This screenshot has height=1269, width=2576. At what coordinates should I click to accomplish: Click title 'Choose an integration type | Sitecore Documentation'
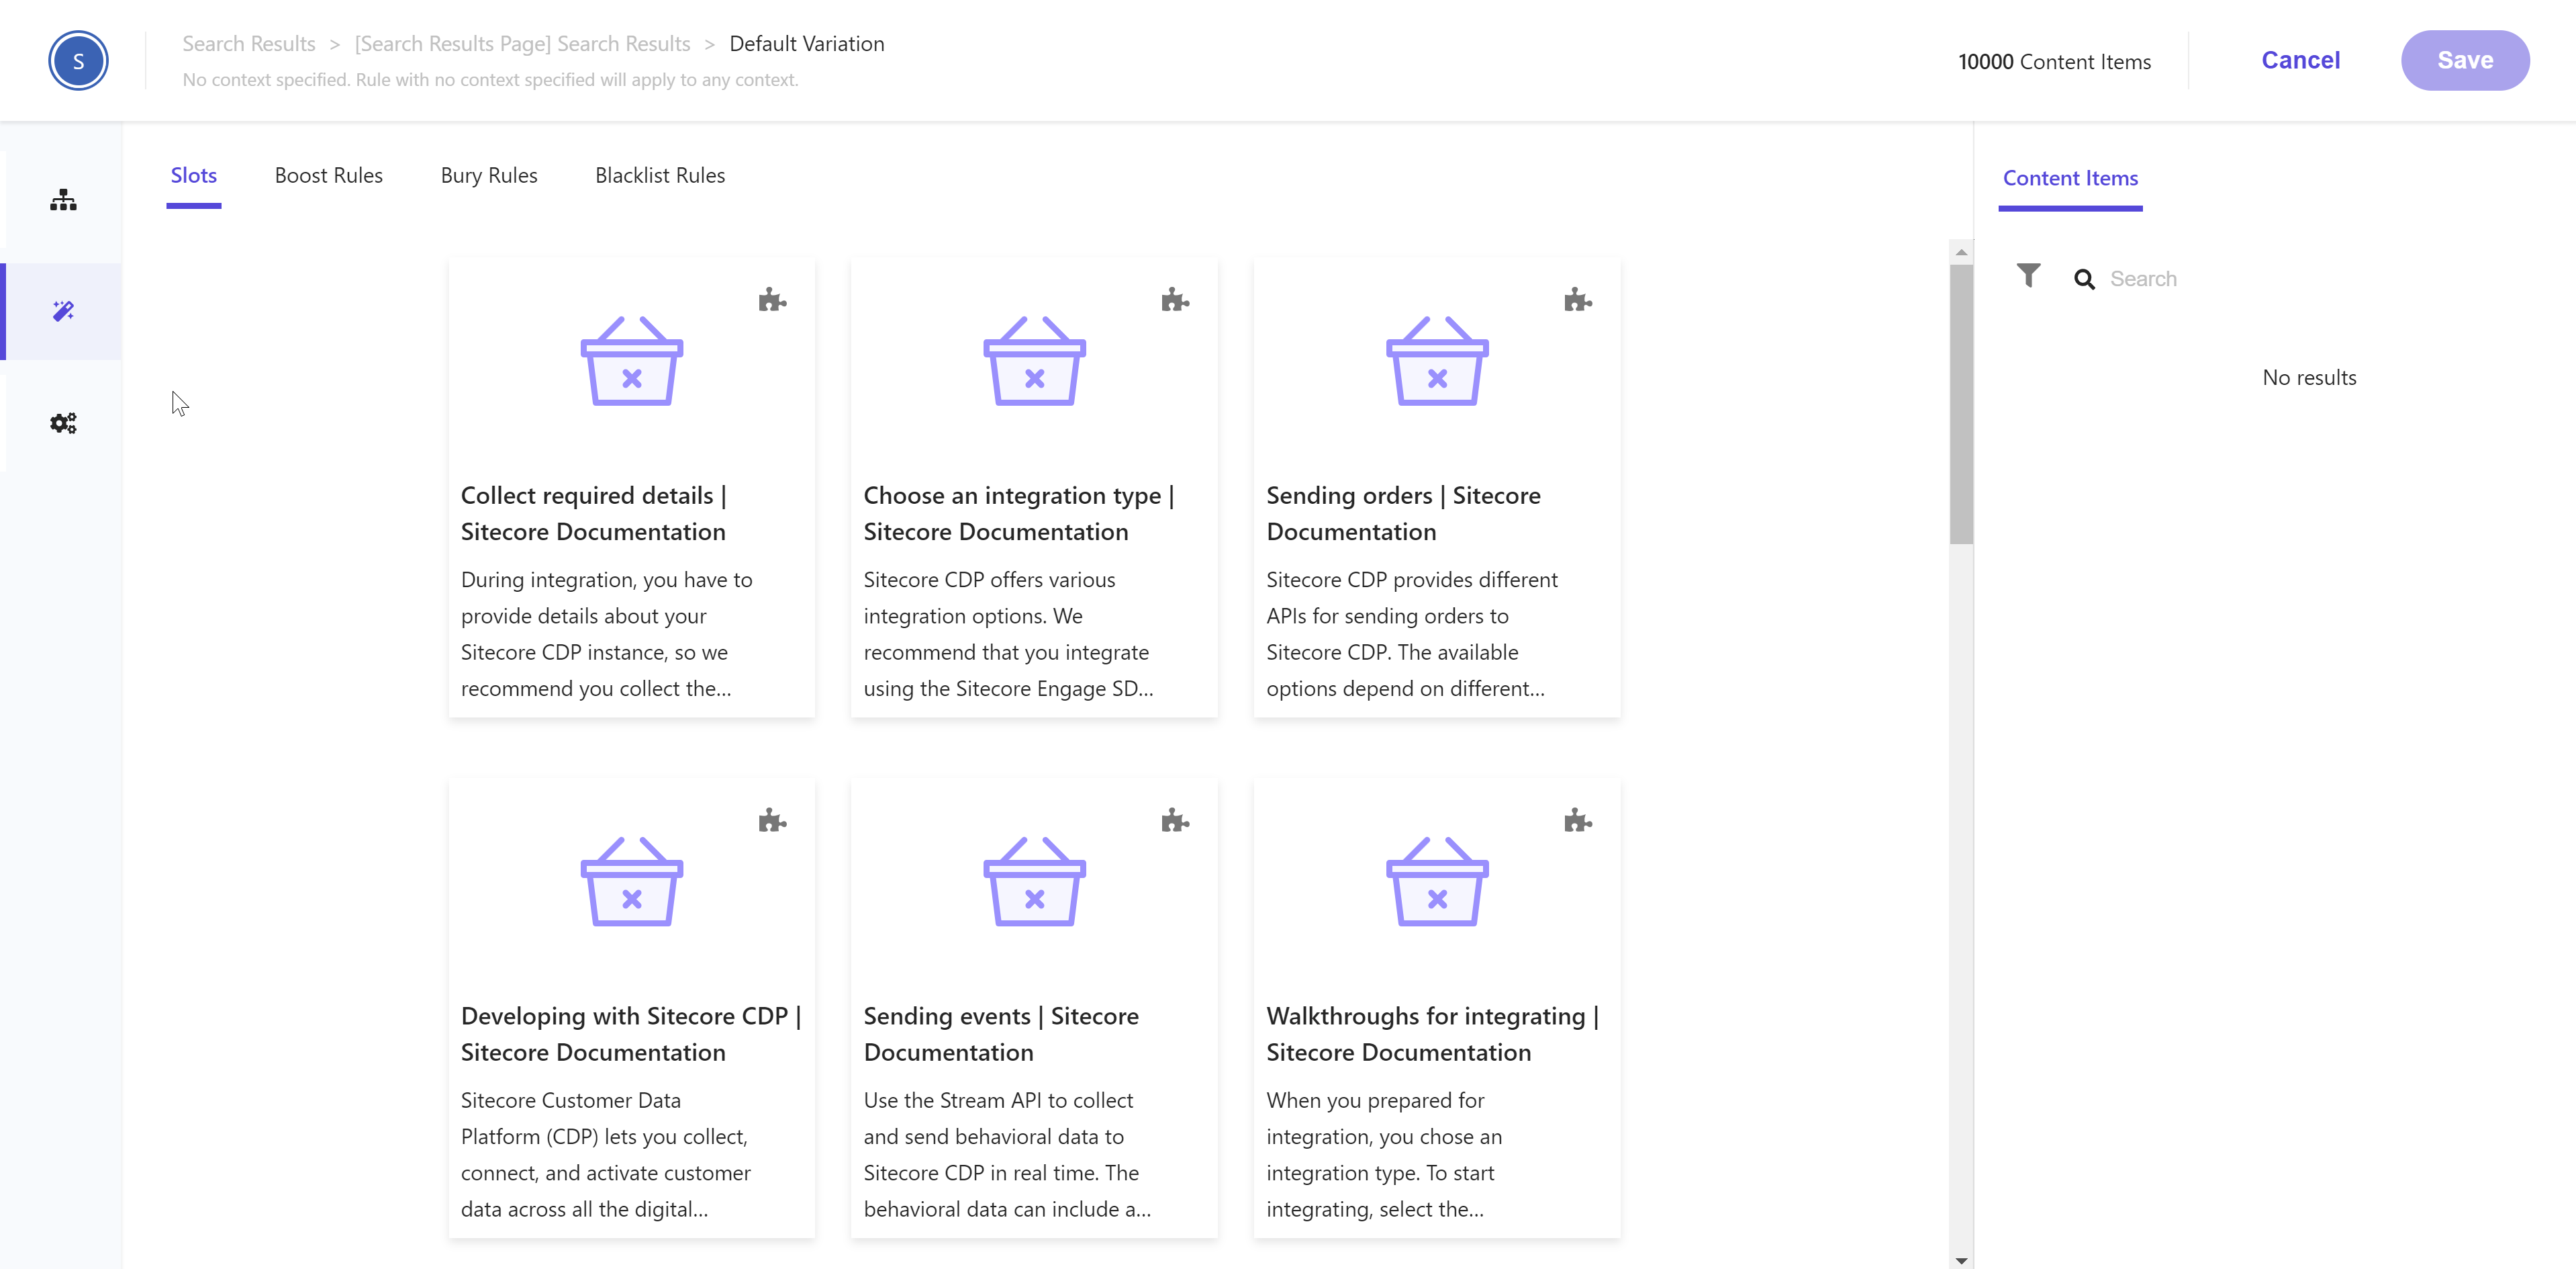click(1019, 513)
